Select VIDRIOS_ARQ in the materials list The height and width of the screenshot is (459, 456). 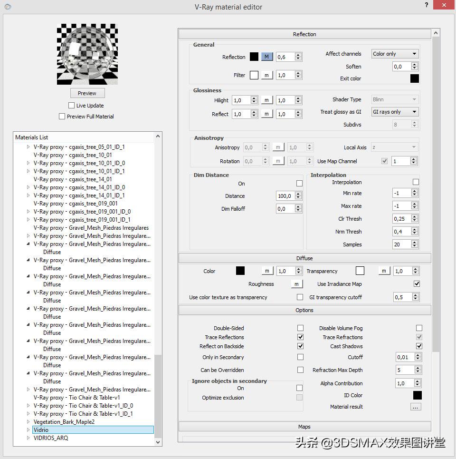(51, 438)
